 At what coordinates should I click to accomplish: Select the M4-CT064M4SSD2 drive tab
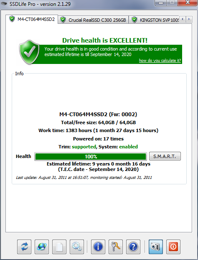32,19
